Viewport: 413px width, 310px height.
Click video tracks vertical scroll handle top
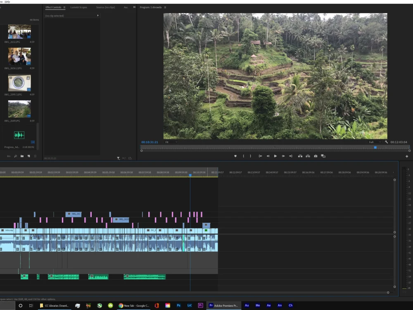point(394,180)
